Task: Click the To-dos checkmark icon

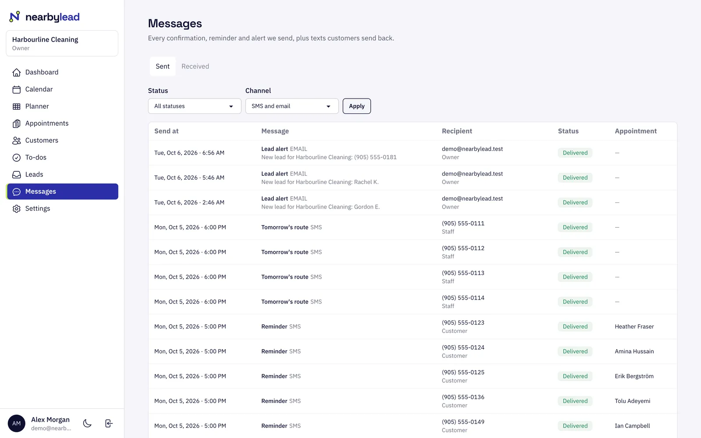Action: (x=17, y=158)
